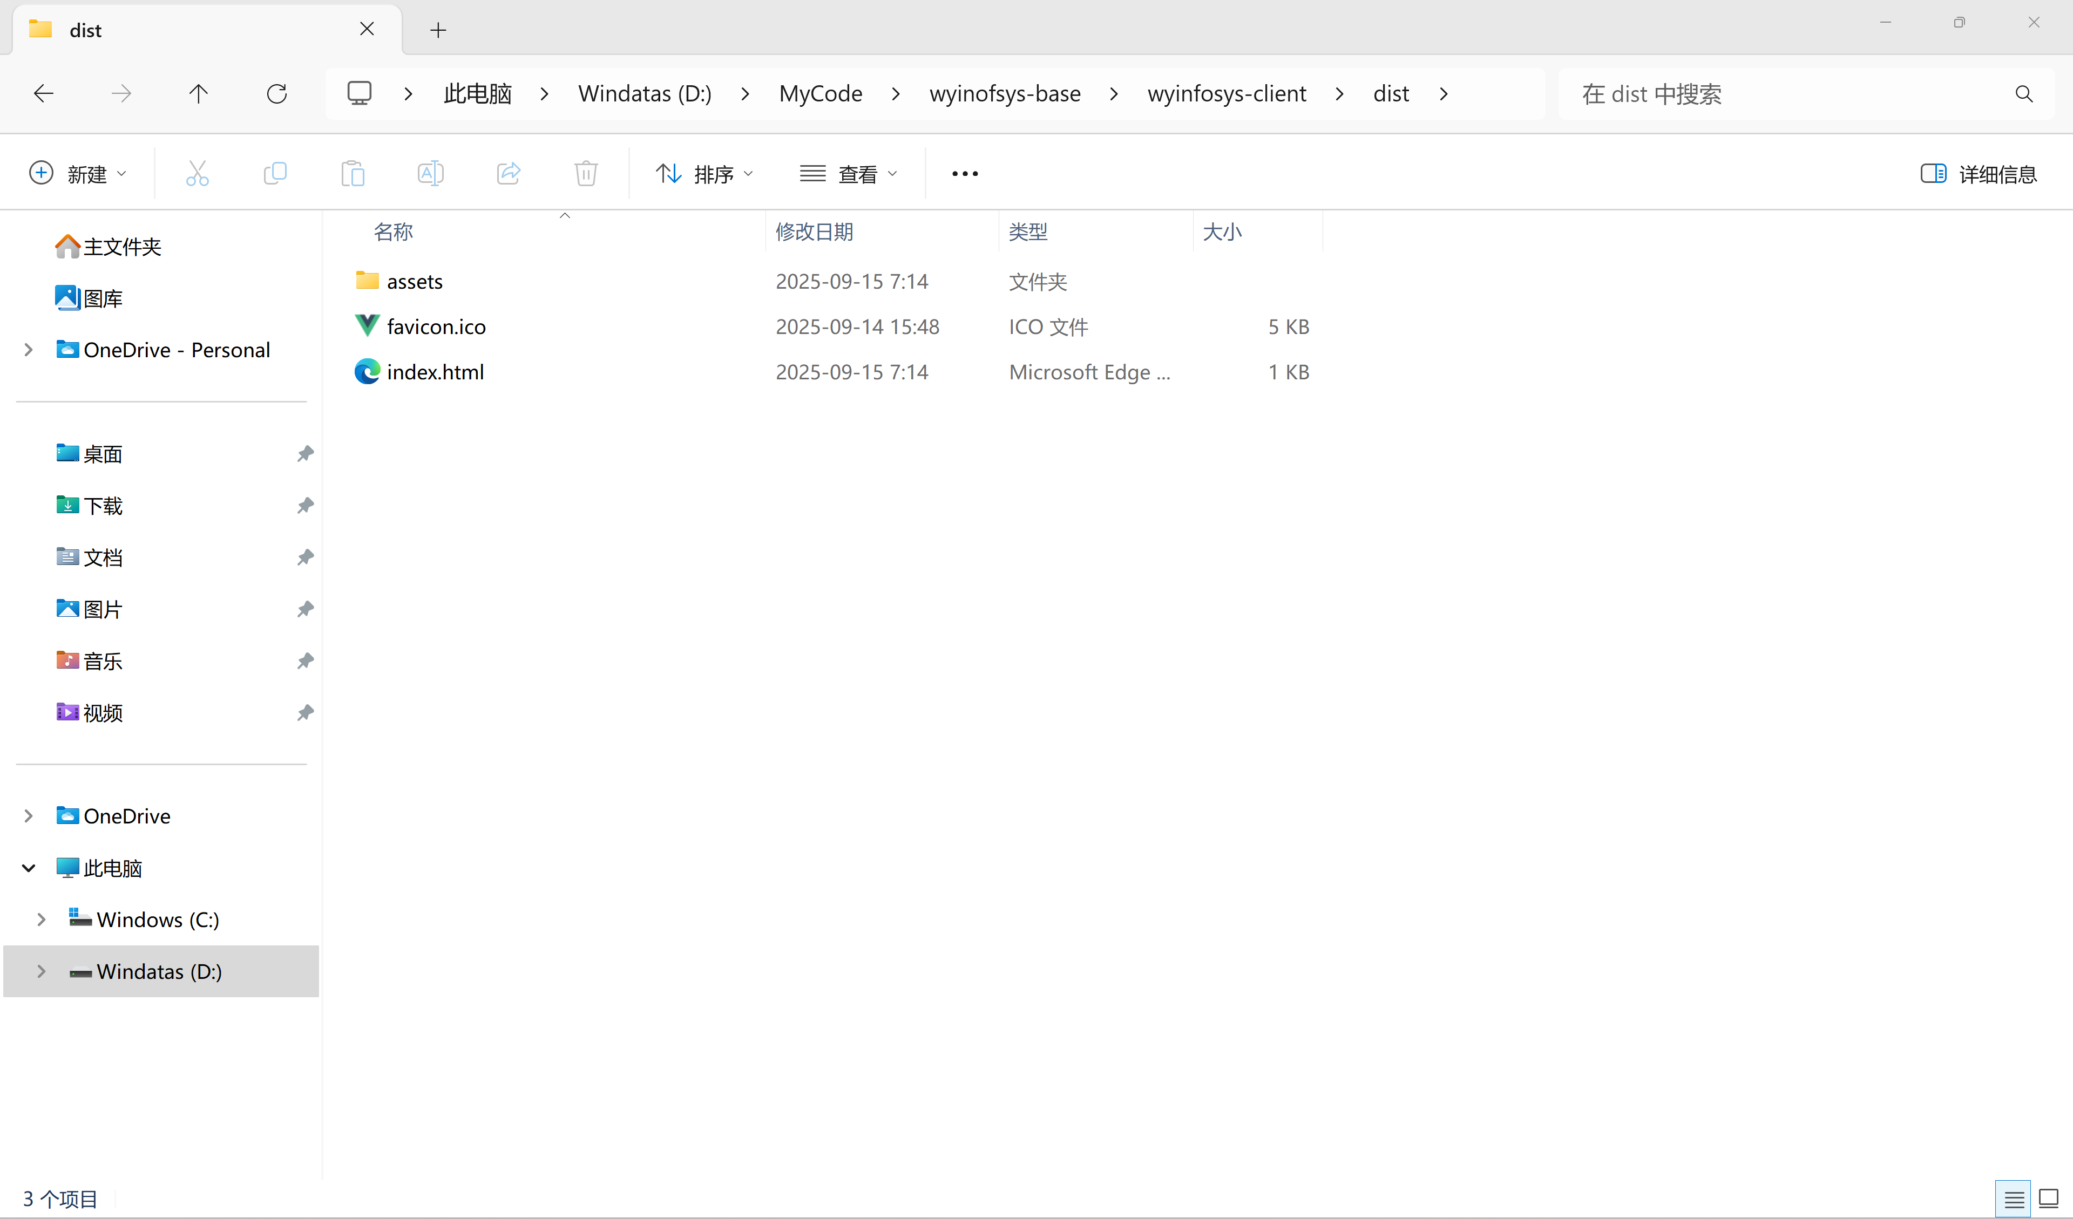Image resolution: width=2073 pixels, height=1219 pixels.
Task: Click the Paste clipboard icon
Action: (x=352, y=174)
